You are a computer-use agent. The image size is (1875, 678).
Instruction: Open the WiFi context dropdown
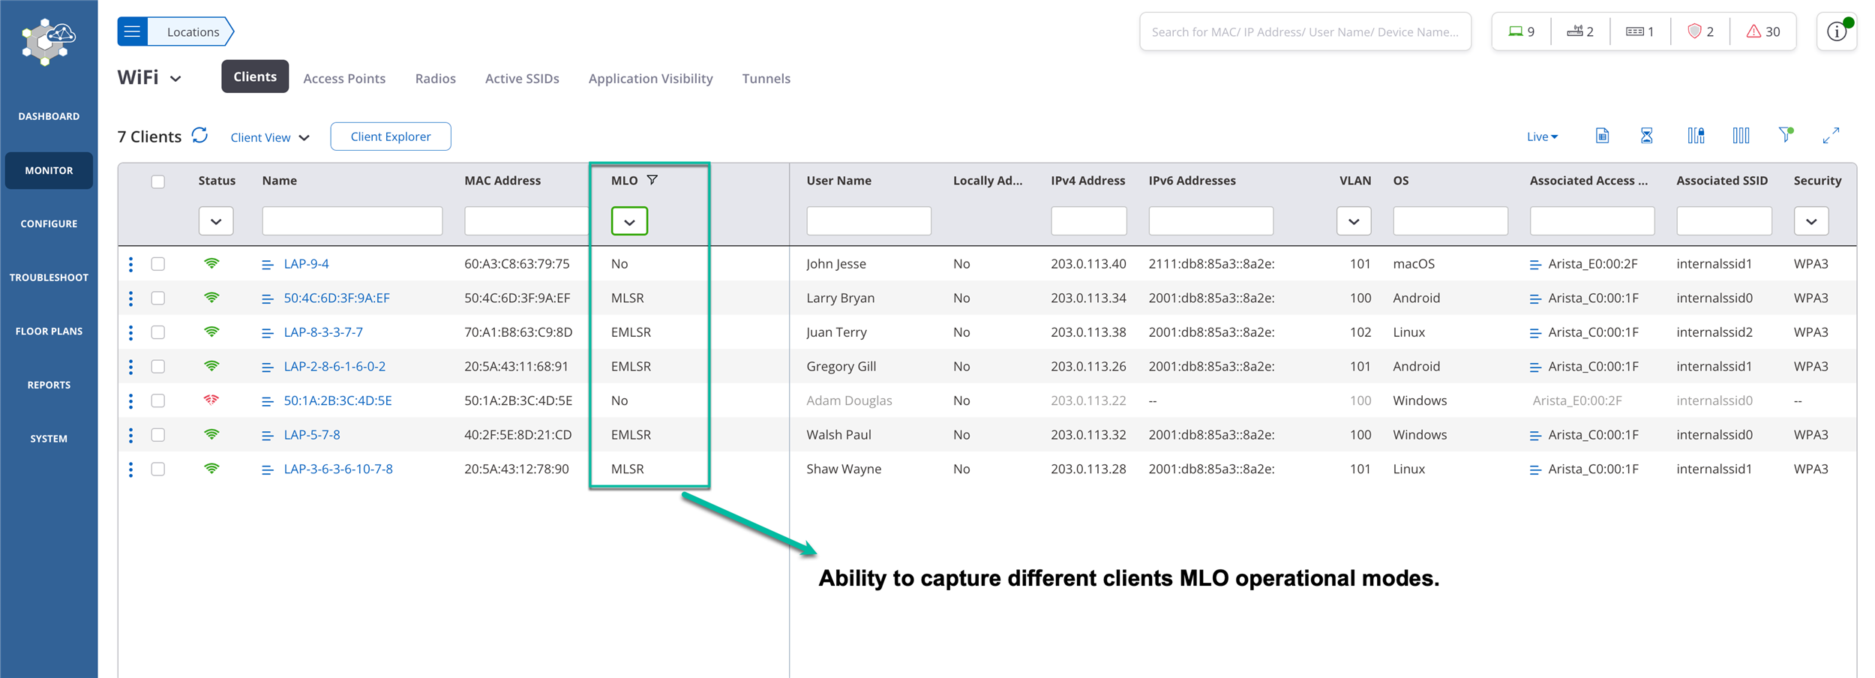(x=177, y=78)
